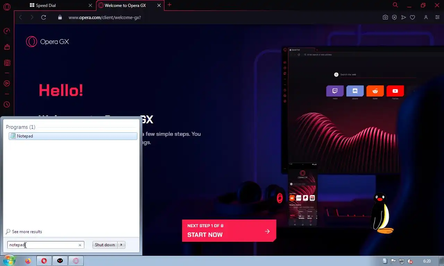Open Easy Setup sliders icon
The image size is (444, 266).
point(437,17)
